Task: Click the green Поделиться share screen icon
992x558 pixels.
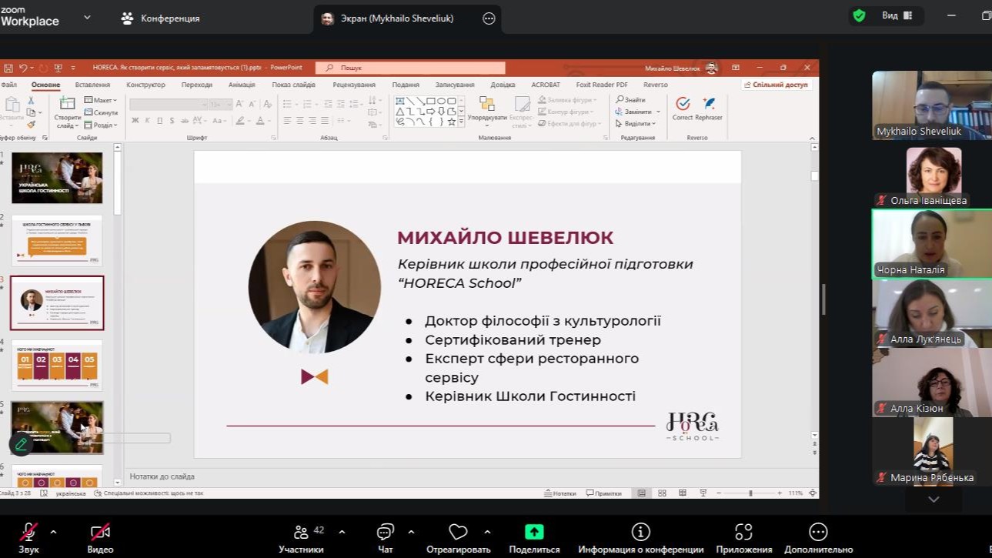Action: tap(534, 532)
